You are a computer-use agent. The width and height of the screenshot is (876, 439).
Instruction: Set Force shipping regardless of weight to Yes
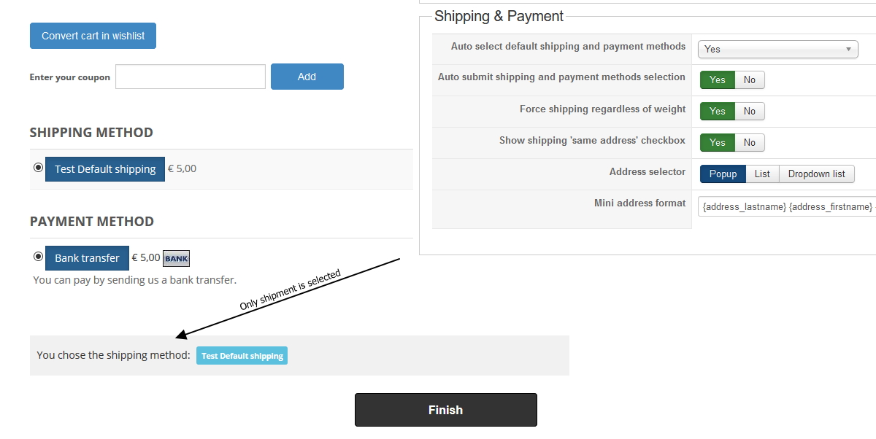click(x=717, y=111)
